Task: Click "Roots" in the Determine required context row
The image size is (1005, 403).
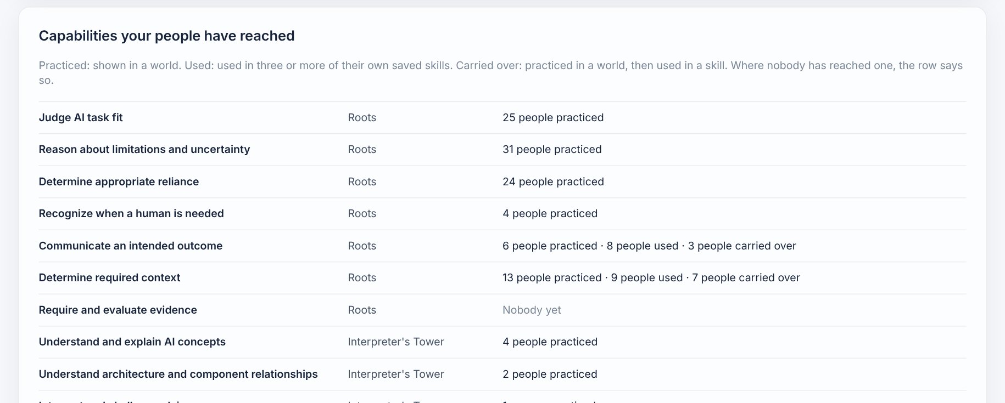Action: coord(362,277)
